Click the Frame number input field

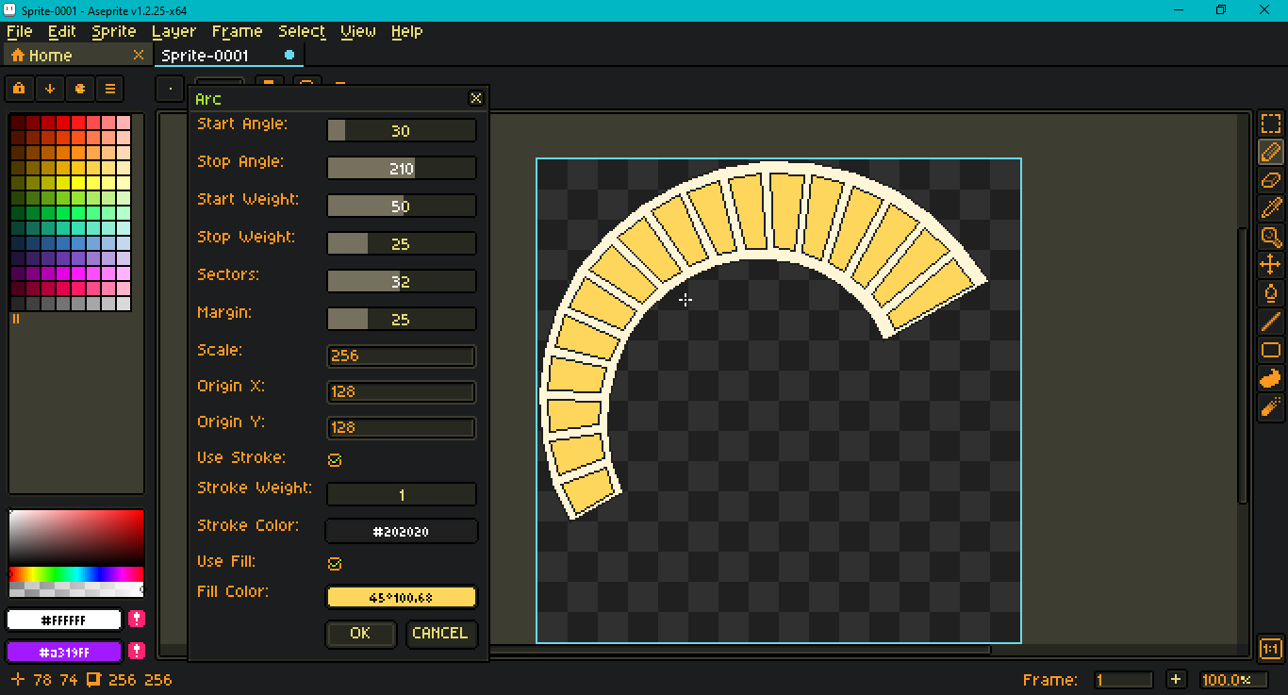click(1124, 679)
